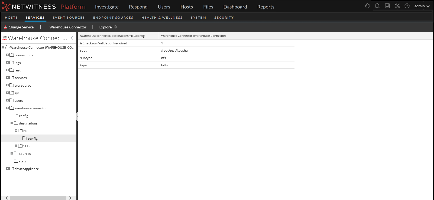Image resolution: width=434 pixels, height=200 pixels.
Task: Click the isChecksumValidationRequired value 1
Action: coord(162,43)
